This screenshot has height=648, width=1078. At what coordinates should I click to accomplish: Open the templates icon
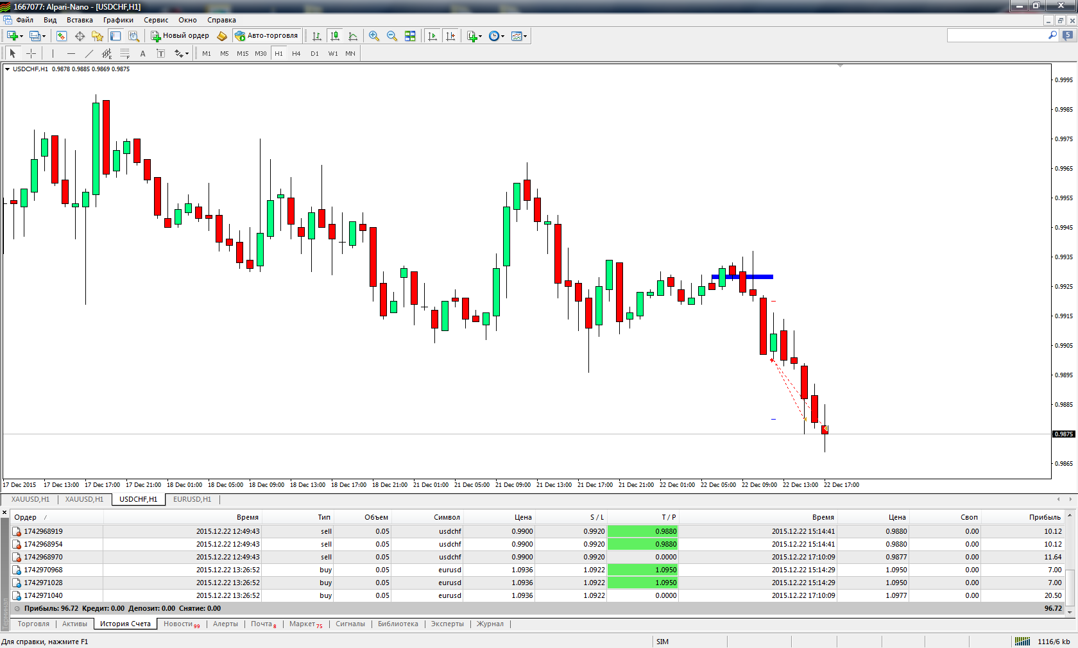click(516, 36)
